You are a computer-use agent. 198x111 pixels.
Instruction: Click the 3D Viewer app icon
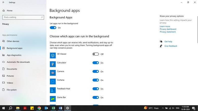[53, 55]
